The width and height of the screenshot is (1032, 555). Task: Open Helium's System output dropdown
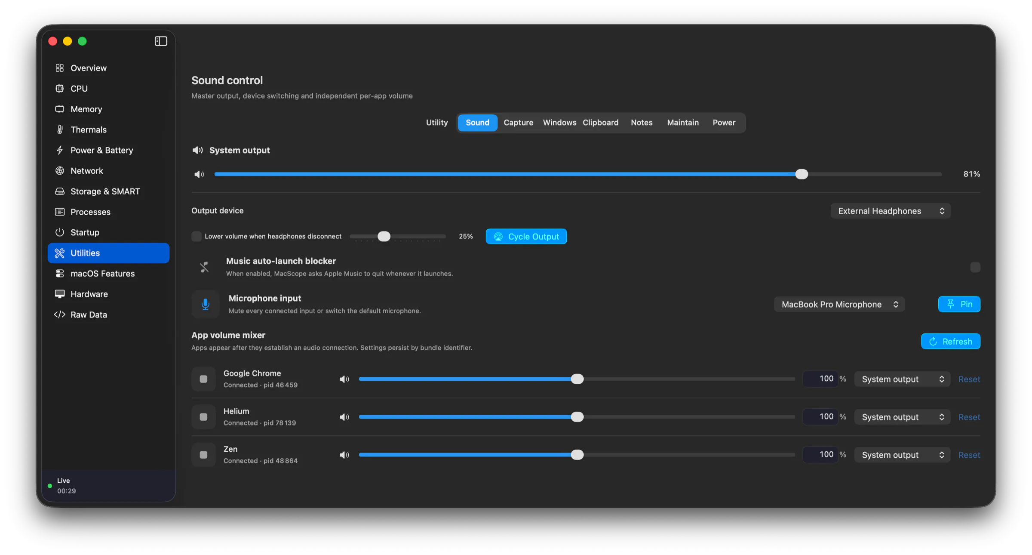pyautogui.click(x=902, y=417)
